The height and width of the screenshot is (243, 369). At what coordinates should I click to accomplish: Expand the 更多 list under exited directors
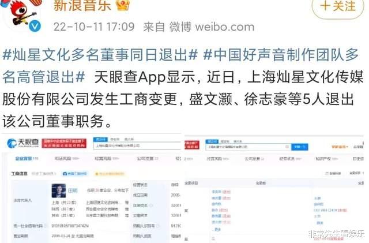click(x=216, y=229)
